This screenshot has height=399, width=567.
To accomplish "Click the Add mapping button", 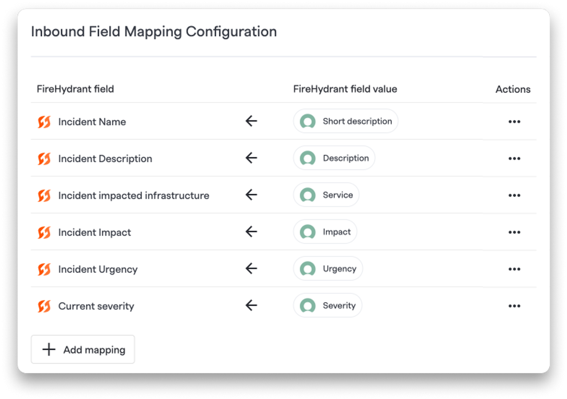I will coord(83,349).
